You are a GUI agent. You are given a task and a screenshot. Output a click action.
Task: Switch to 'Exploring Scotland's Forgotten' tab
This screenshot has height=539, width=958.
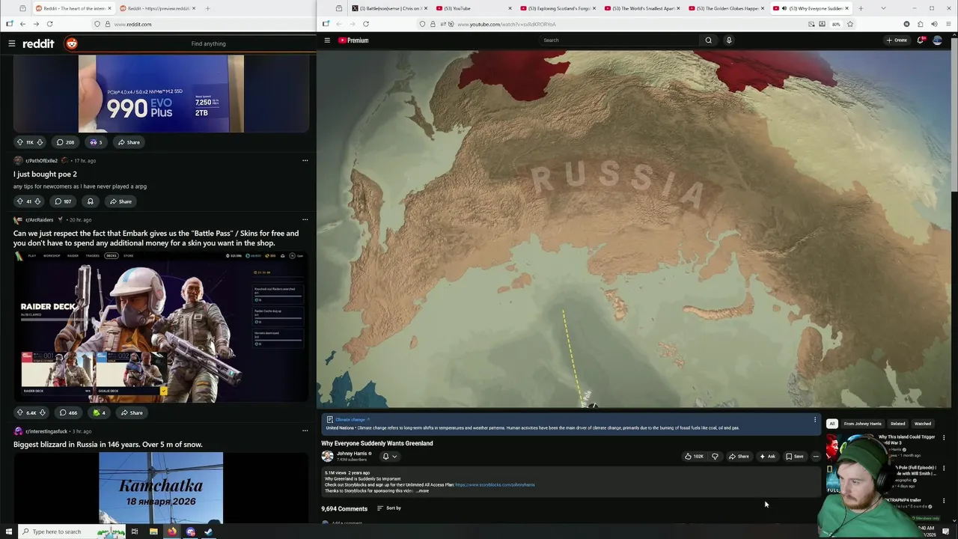(559, 8)
